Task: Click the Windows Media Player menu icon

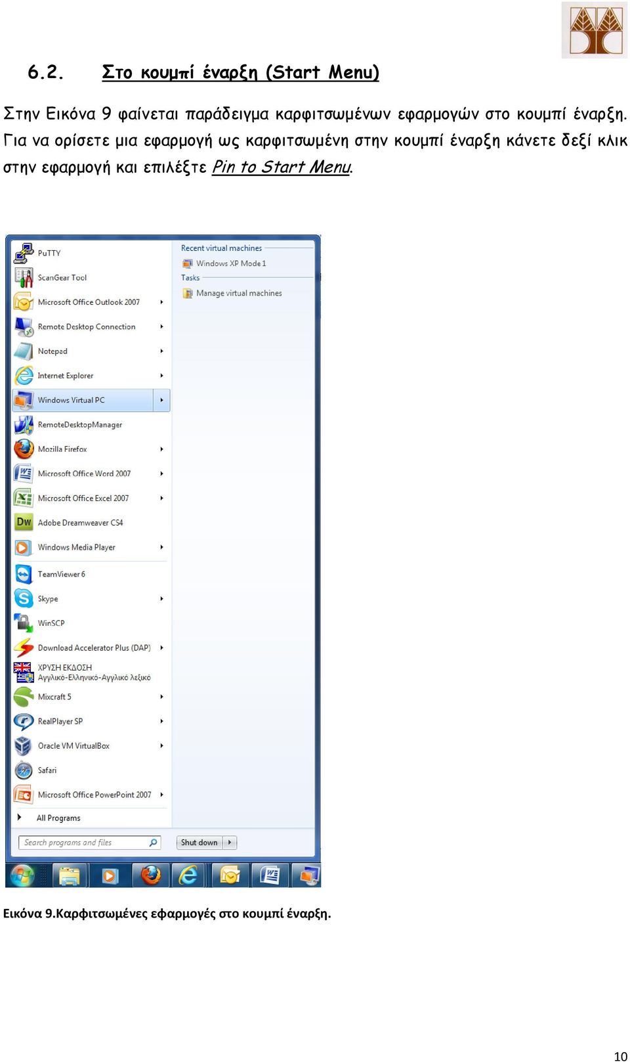Action: (x=24, y=547)
